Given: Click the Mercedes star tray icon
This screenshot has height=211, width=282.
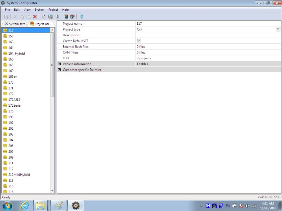Looking at the screenshot, I should pos(228,206).
